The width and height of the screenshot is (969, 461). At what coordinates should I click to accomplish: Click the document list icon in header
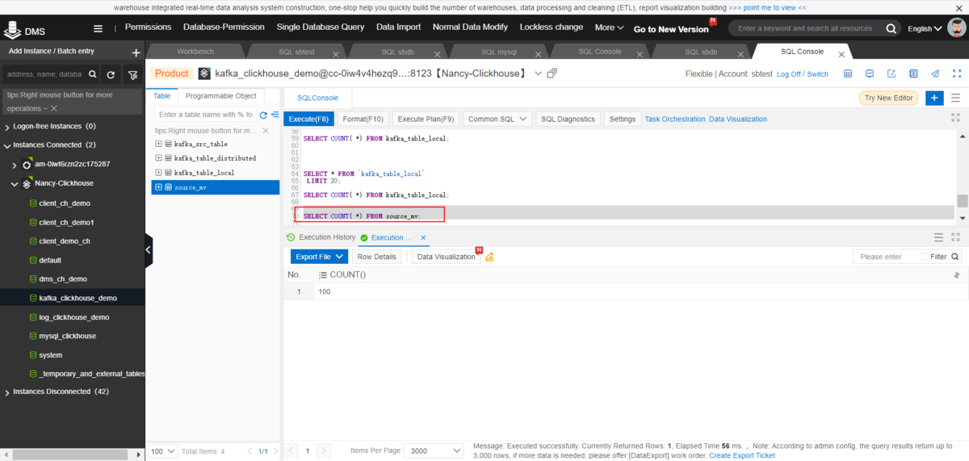point(913,73)
